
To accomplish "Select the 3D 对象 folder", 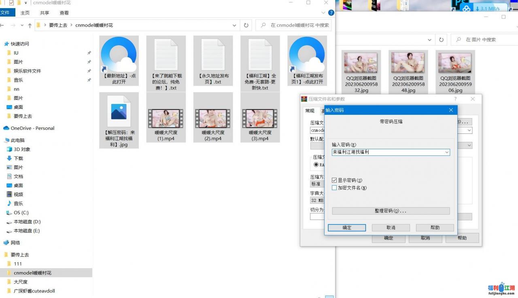I will point(22,149).
